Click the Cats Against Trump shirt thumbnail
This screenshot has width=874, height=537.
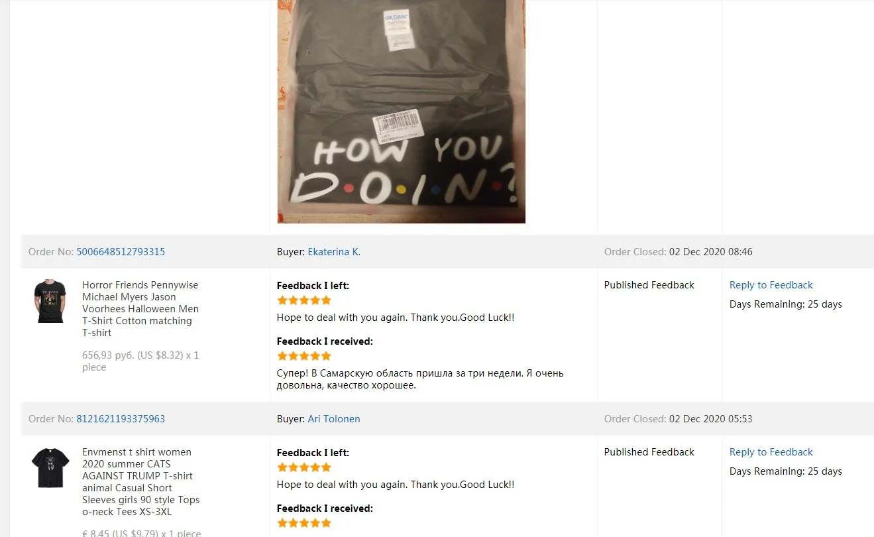(50, 467)
